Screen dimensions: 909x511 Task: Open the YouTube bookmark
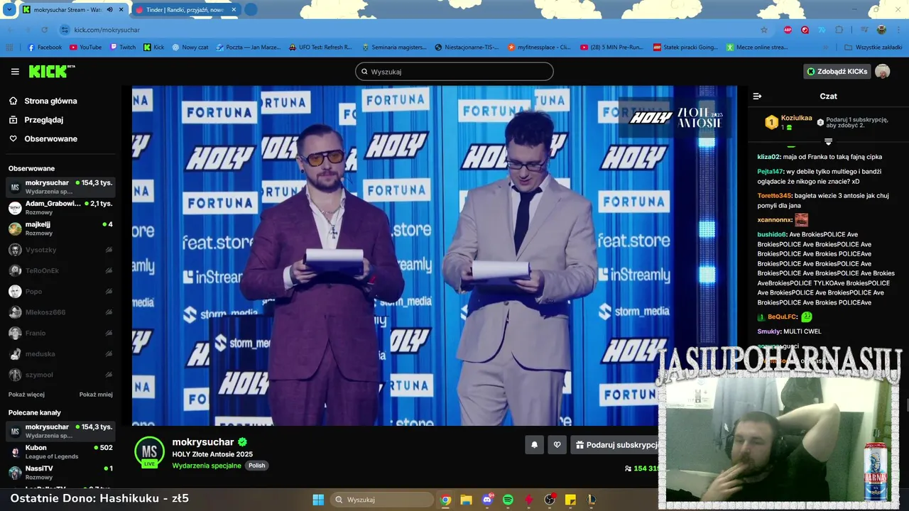click(x=85, y=48)
